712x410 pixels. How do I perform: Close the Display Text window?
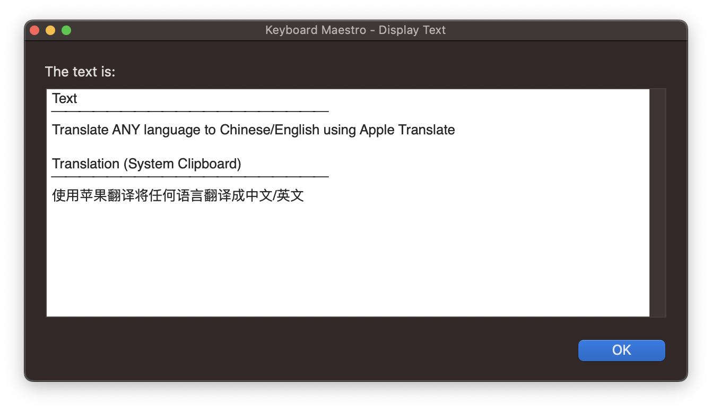click(x=33, y=30)
